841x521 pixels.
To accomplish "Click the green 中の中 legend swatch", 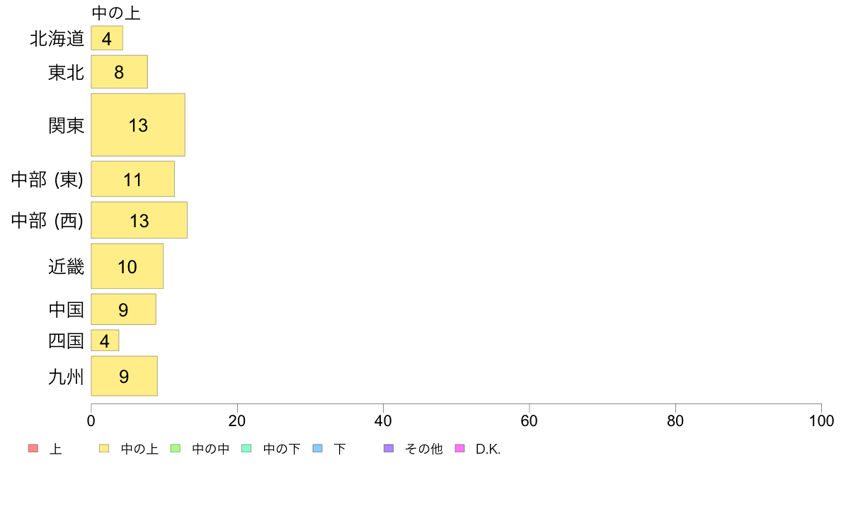I will click(176, 448).
